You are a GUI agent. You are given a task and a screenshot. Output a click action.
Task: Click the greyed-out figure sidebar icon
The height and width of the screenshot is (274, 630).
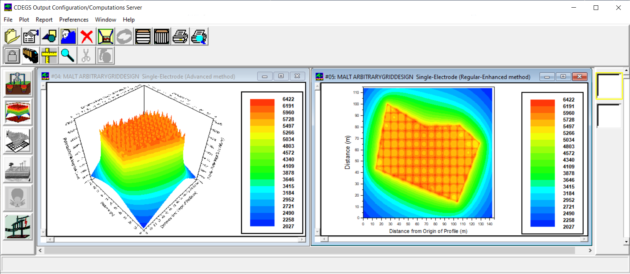coord(18,198)
